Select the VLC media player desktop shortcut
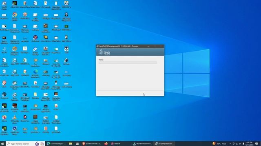 (x=15, y=119)
